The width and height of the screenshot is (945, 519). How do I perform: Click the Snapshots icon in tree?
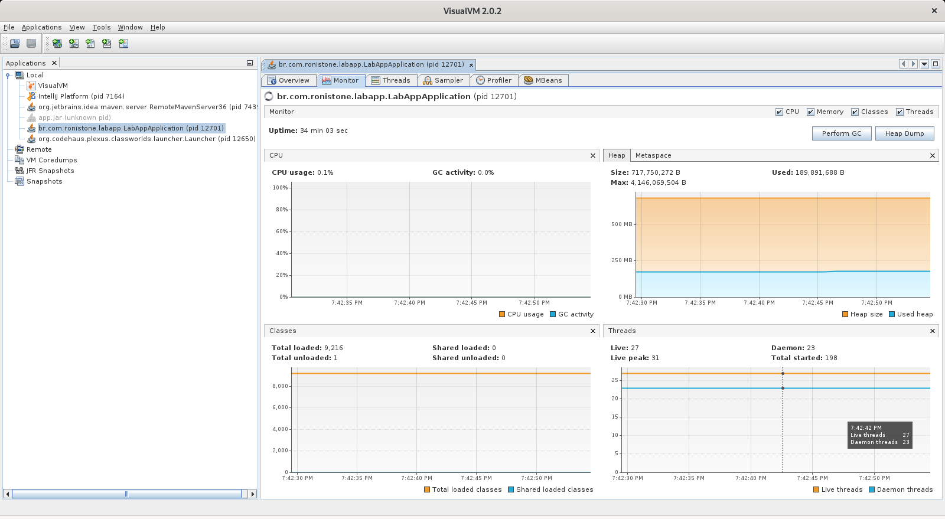coord(19,181)
